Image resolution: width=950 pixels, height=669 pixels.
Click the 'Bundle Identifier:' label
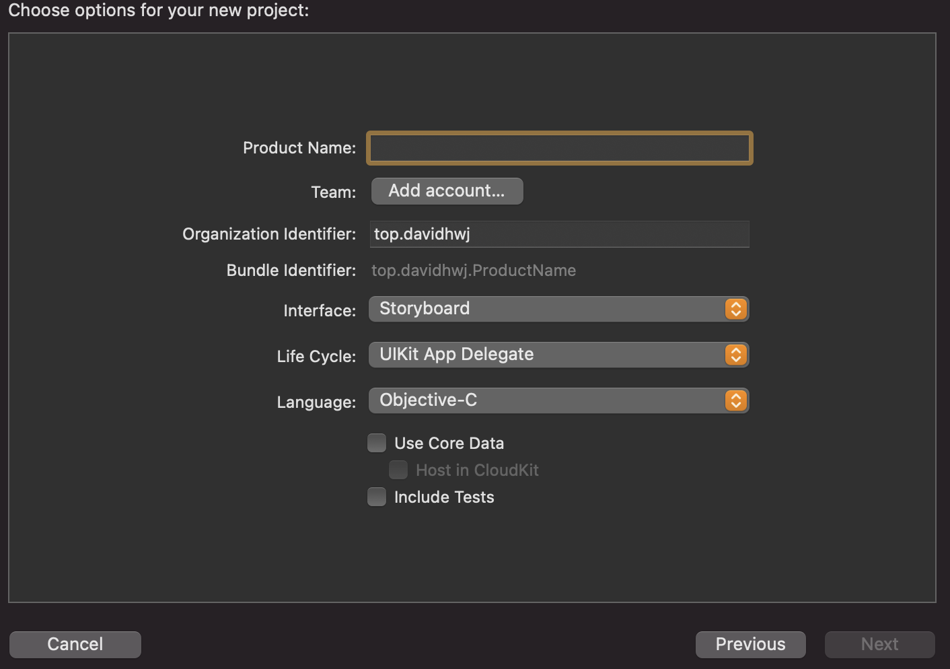(x=291, y=271)
